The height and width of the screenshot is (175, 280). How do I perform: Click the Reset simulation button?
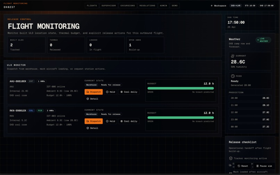pos(243,166)
